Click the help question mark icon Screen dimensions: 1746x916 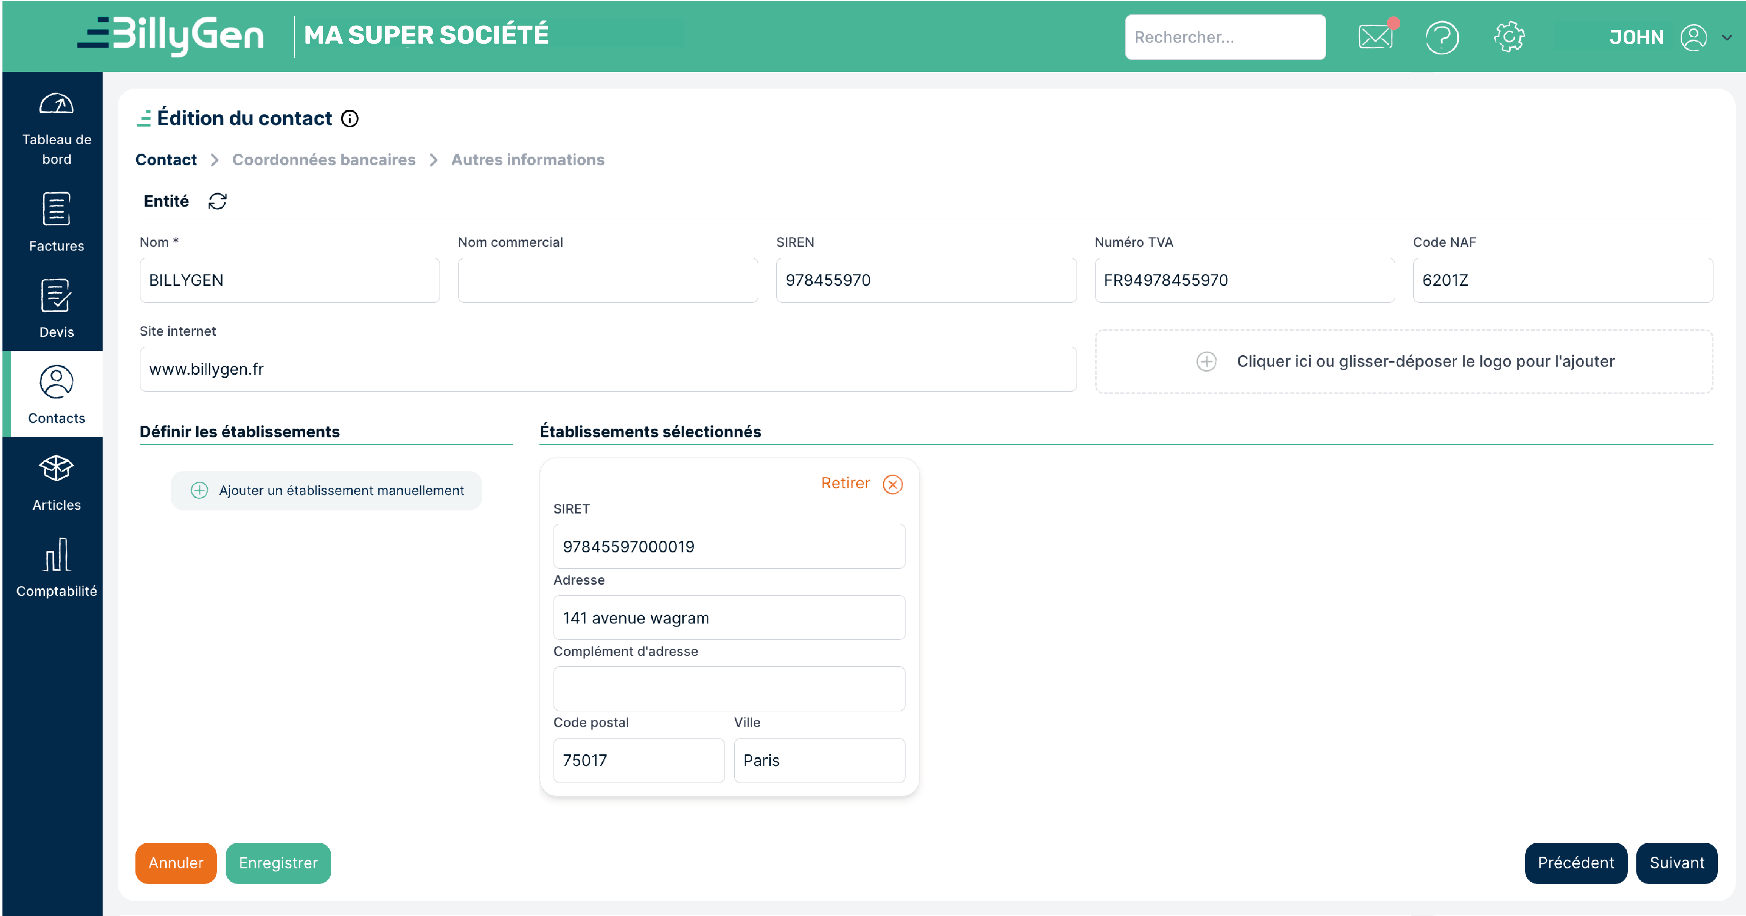[x=1442, y=37]
